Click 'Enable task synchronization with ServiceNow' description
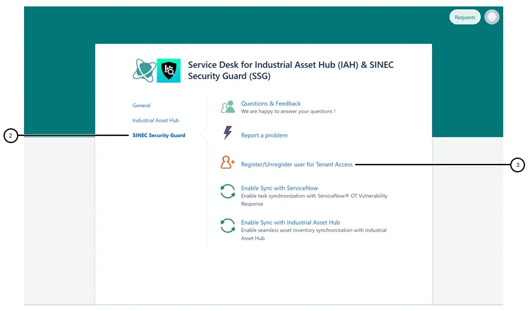 click(314, 200)
